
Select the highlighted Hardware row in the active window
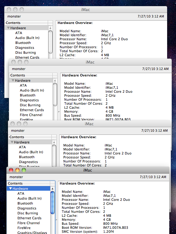click(28, 189)
